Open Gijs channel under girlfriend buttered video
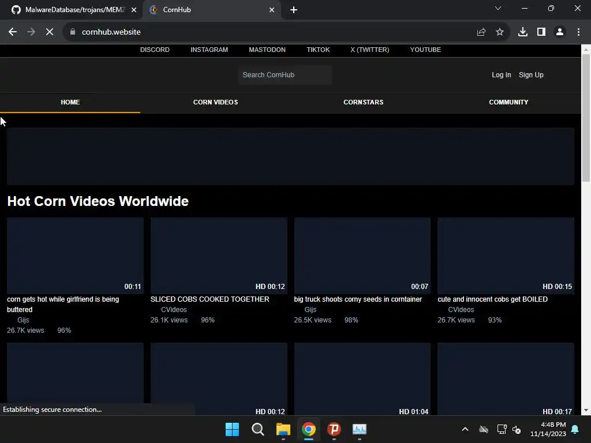 [x=23, y=320]
